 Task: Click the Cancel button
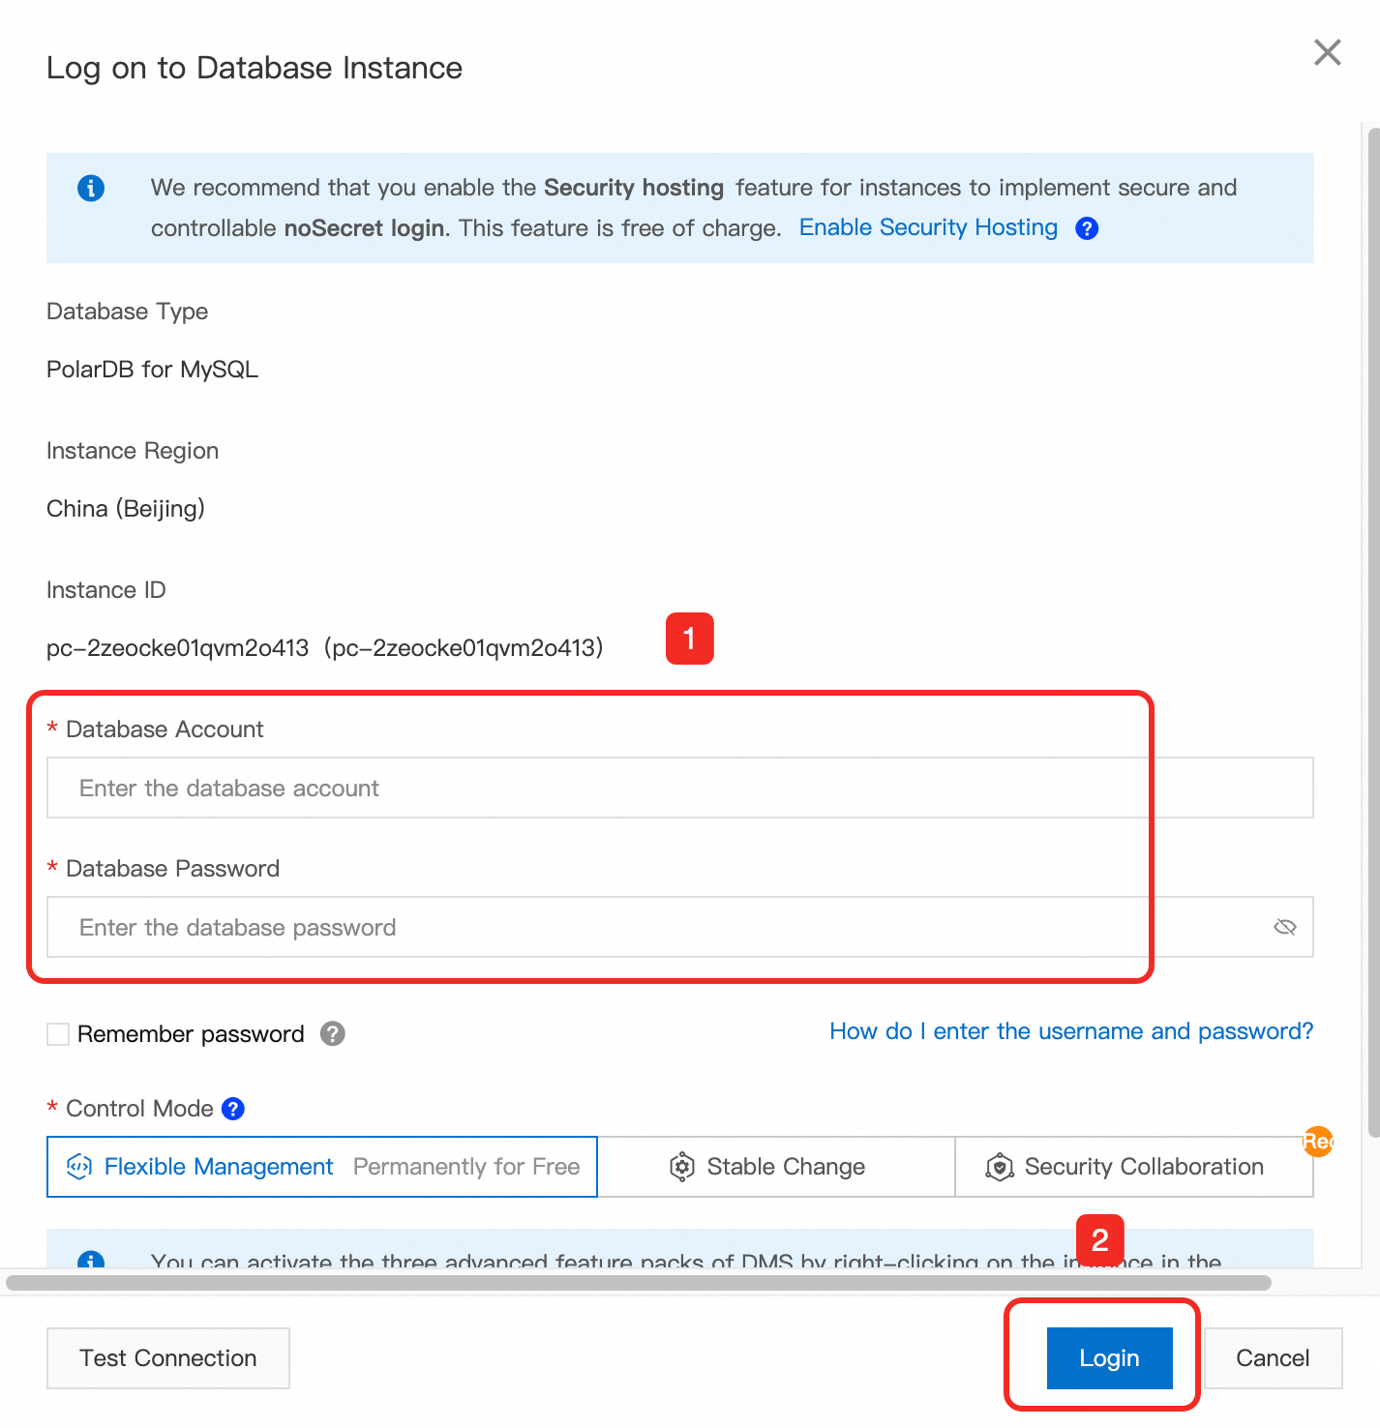tap(1273, 1358)
